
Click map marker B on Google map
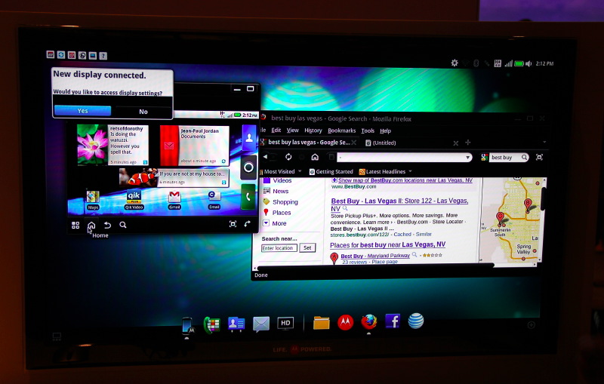pos(528,204)
